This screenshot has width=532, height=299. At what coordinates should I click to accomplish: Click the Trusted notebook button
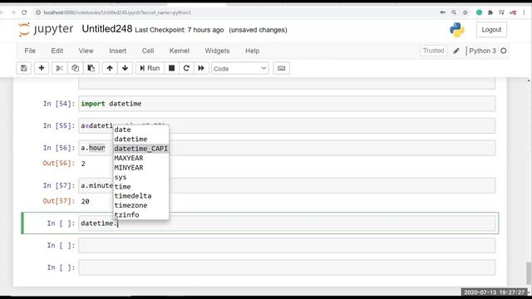433,51
